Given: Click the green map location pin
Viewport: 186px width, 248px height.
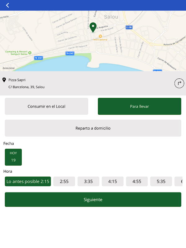Looking at the screenshot, I should (x=93, y=27).
